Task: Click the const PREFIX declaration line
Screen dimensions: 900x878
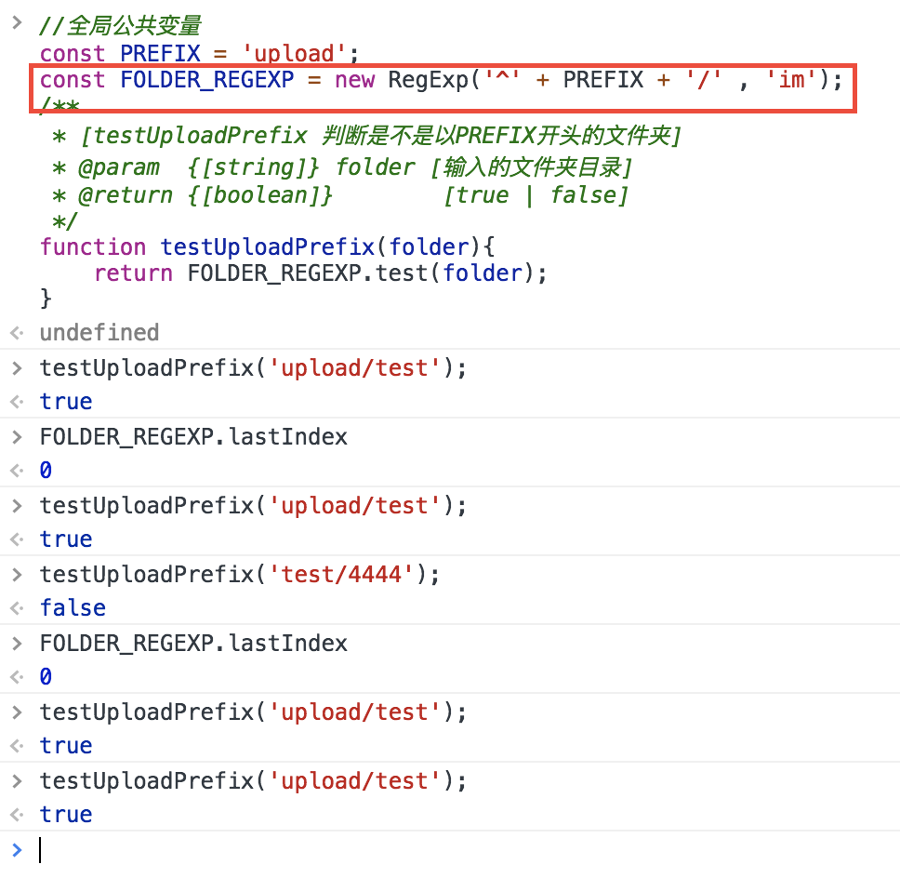Action: [199, 53]
